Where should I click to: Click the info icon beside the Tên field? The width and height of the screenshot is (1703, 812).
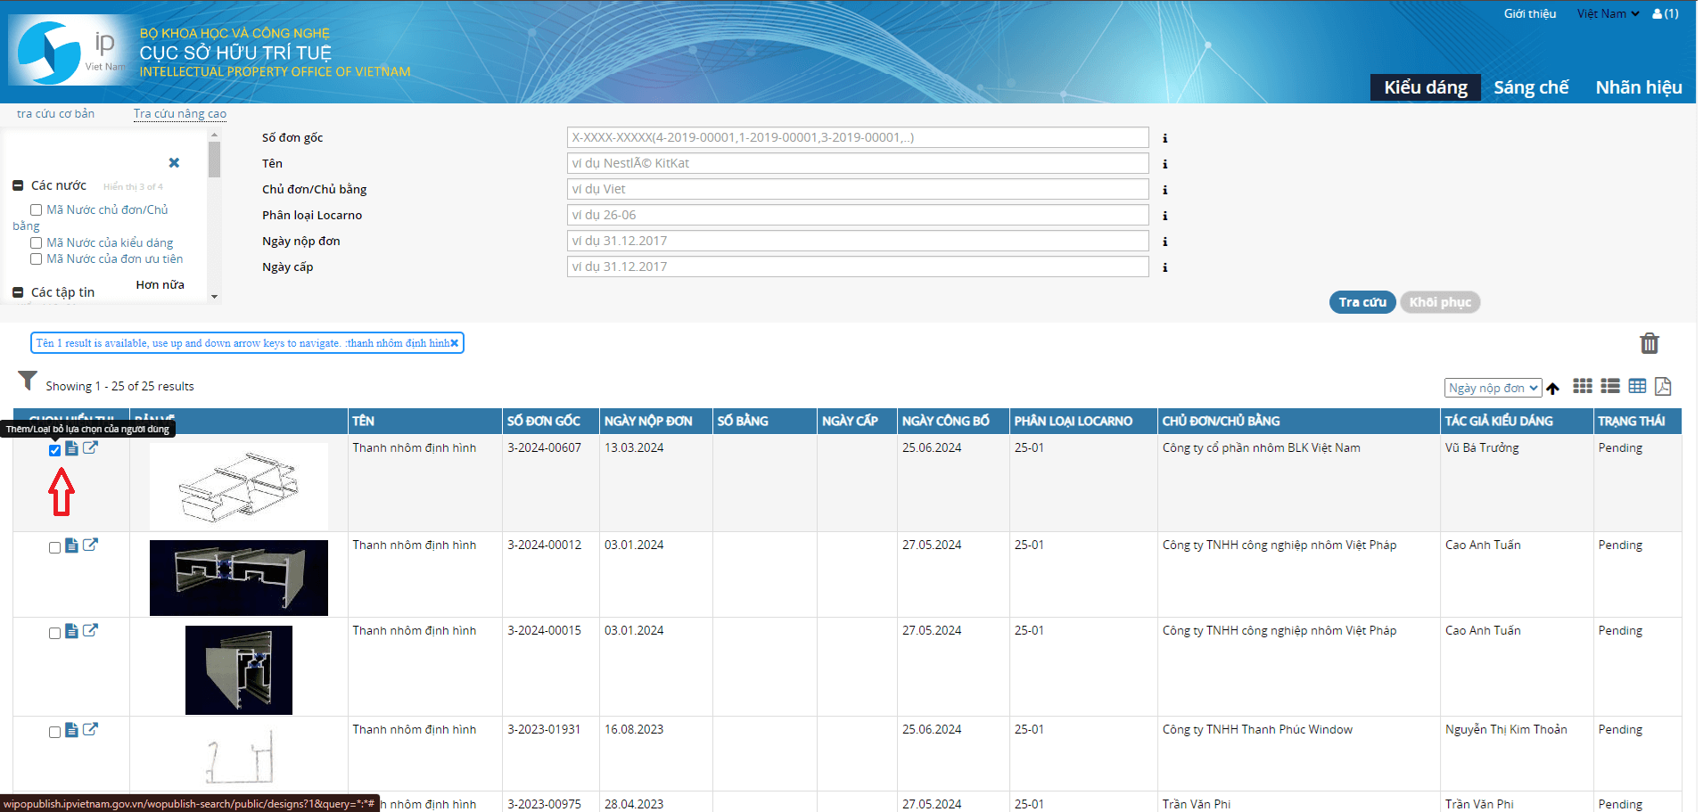[1164, 164]
